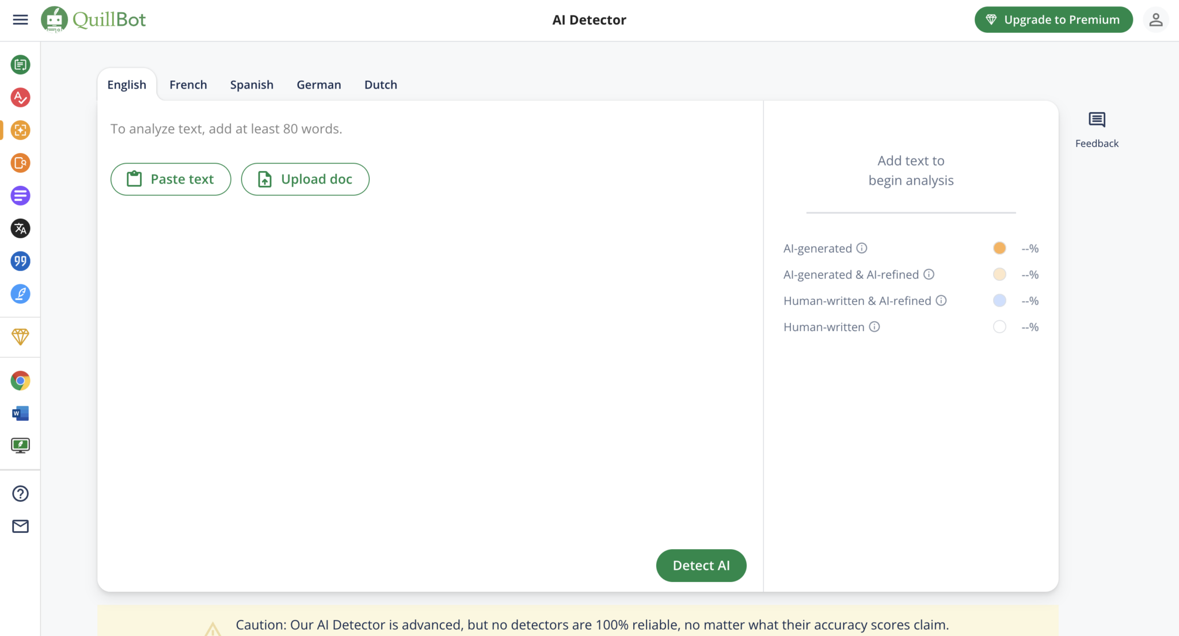The width and height of the screenshot is (1179, 636).
Task: Show info for Human-written & AI-refined
Action: (x=941, y=300)
